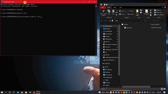The height and width of the screenshot is (94, 168).
Task: Open the notification center icon in the taskbar
Action: [165, 92]
